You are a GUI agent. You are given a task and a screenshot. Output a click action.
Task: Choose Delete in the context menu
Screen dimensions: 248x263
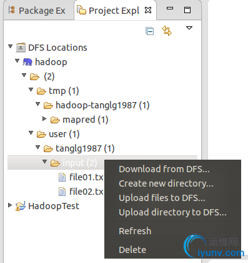coord(132,250)
